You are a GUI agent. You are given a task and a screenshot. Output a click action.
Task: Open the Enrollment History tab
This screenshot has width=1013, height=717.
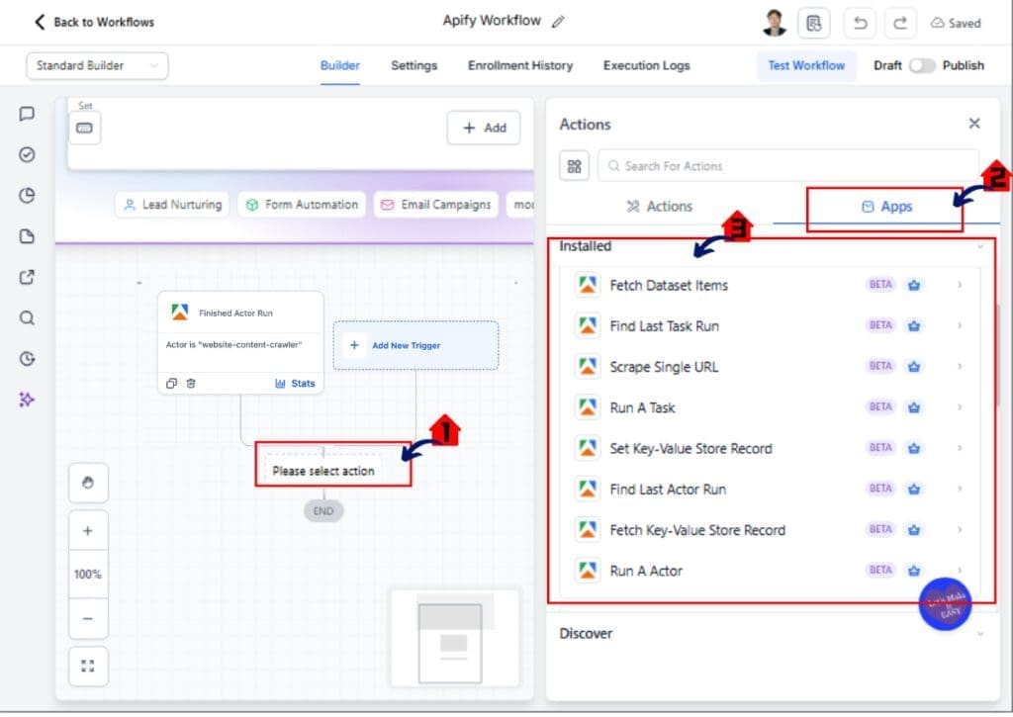coord(520,66)
